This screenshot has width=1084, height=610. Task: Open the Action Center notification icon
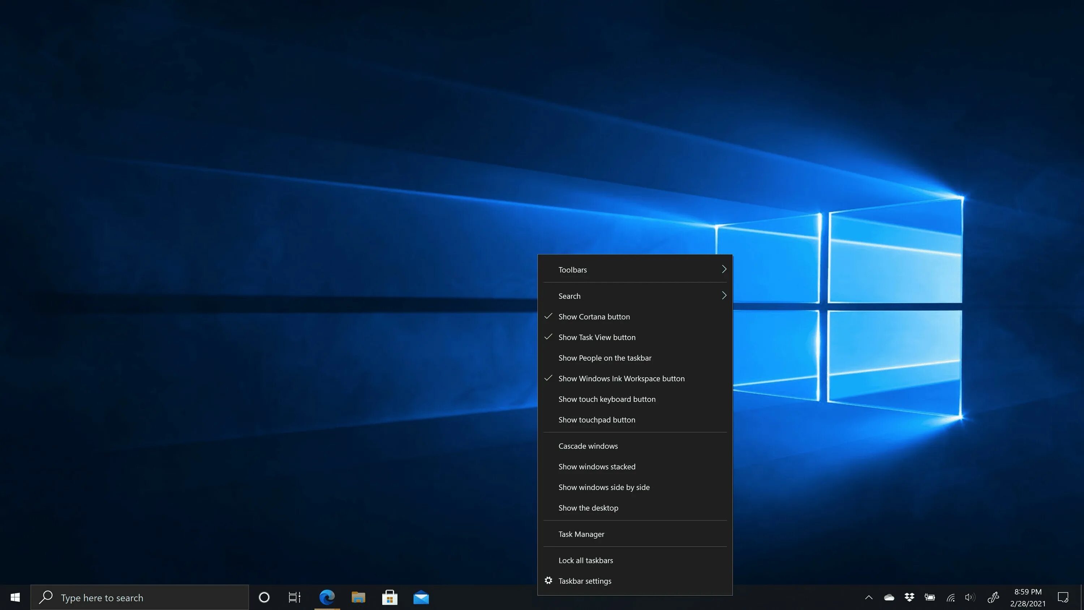(1063, 597)
